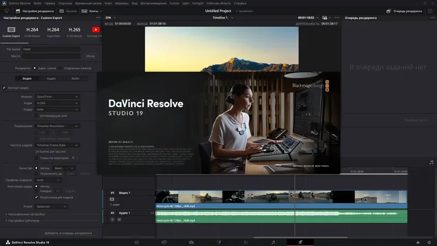Switch to the Файл settings tab

pos(75,78)
